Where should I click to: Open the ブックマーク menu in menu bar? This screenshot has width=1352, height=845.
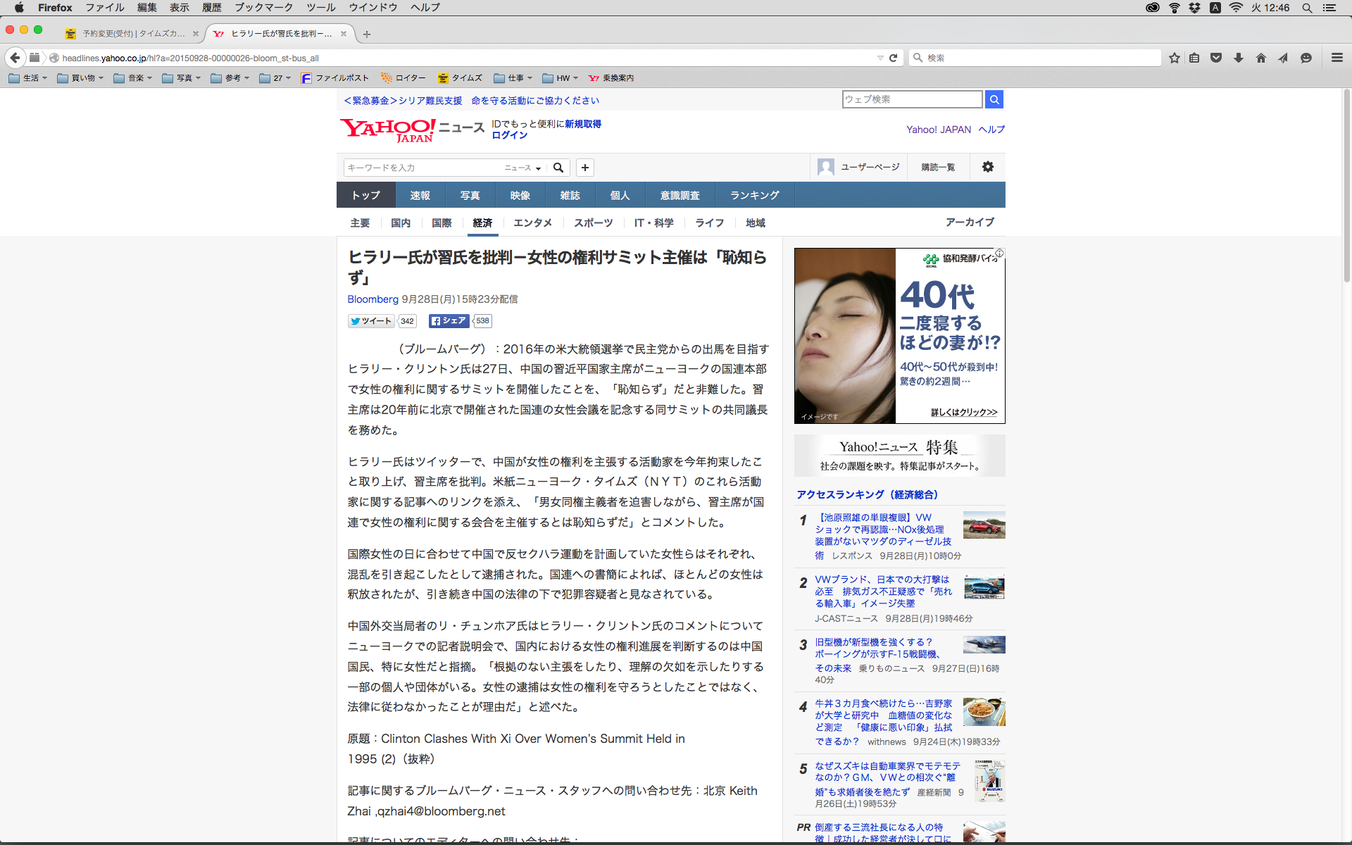click(x=263, y=8)
